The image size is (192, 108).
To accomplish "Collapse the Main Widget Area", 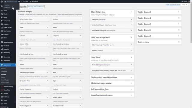I will [131, 12].
